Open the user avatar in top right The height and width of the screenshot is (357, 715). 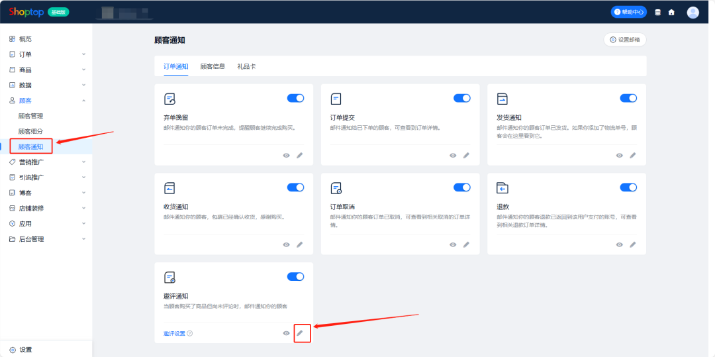pyautogui.click(x=692, y=12)
